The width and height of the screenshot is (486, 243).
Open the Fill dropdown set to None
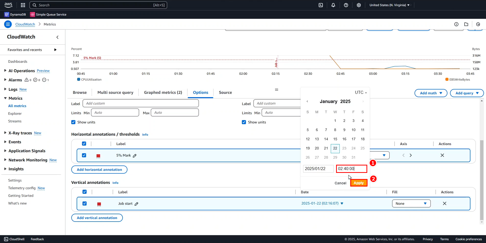(411, 203)
